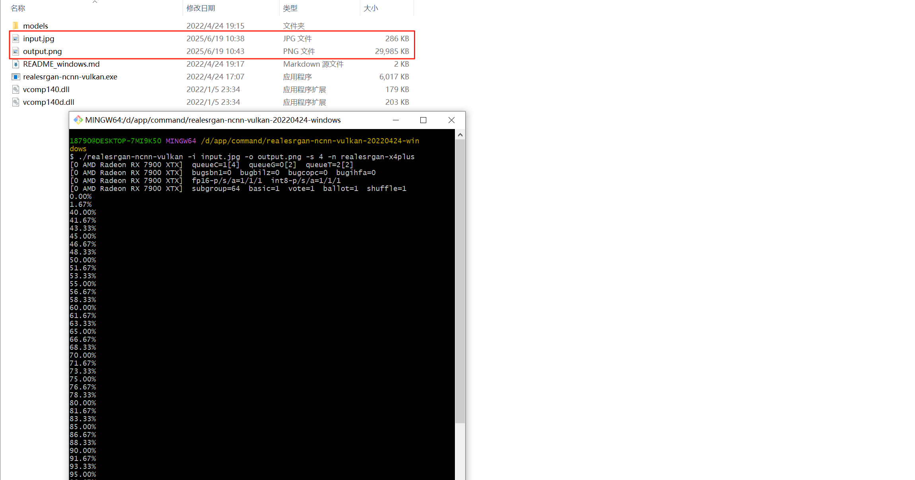915x480 pixels.
Task: Maximize the MINGW64 terminal window
Action: point(423,120)
